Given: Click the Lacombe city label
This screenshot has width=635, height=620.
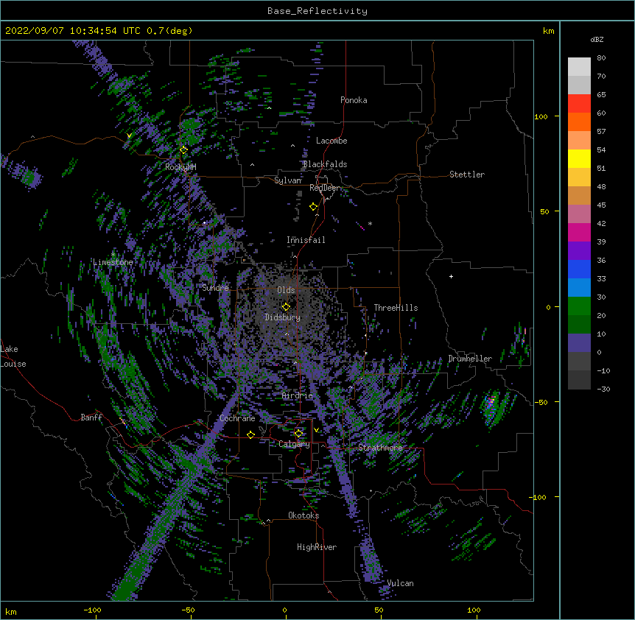Looking at the screenshot, I should (x=331, y=141).
